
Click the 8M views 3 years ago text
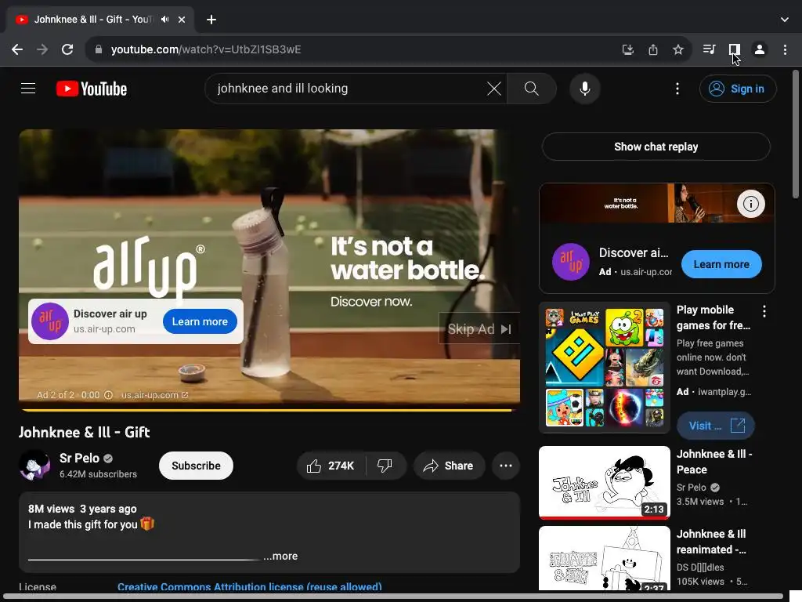(82, 509)
